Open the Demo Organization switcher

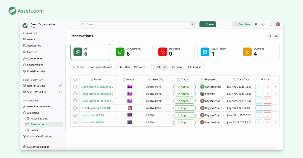(x=43, y=25)
